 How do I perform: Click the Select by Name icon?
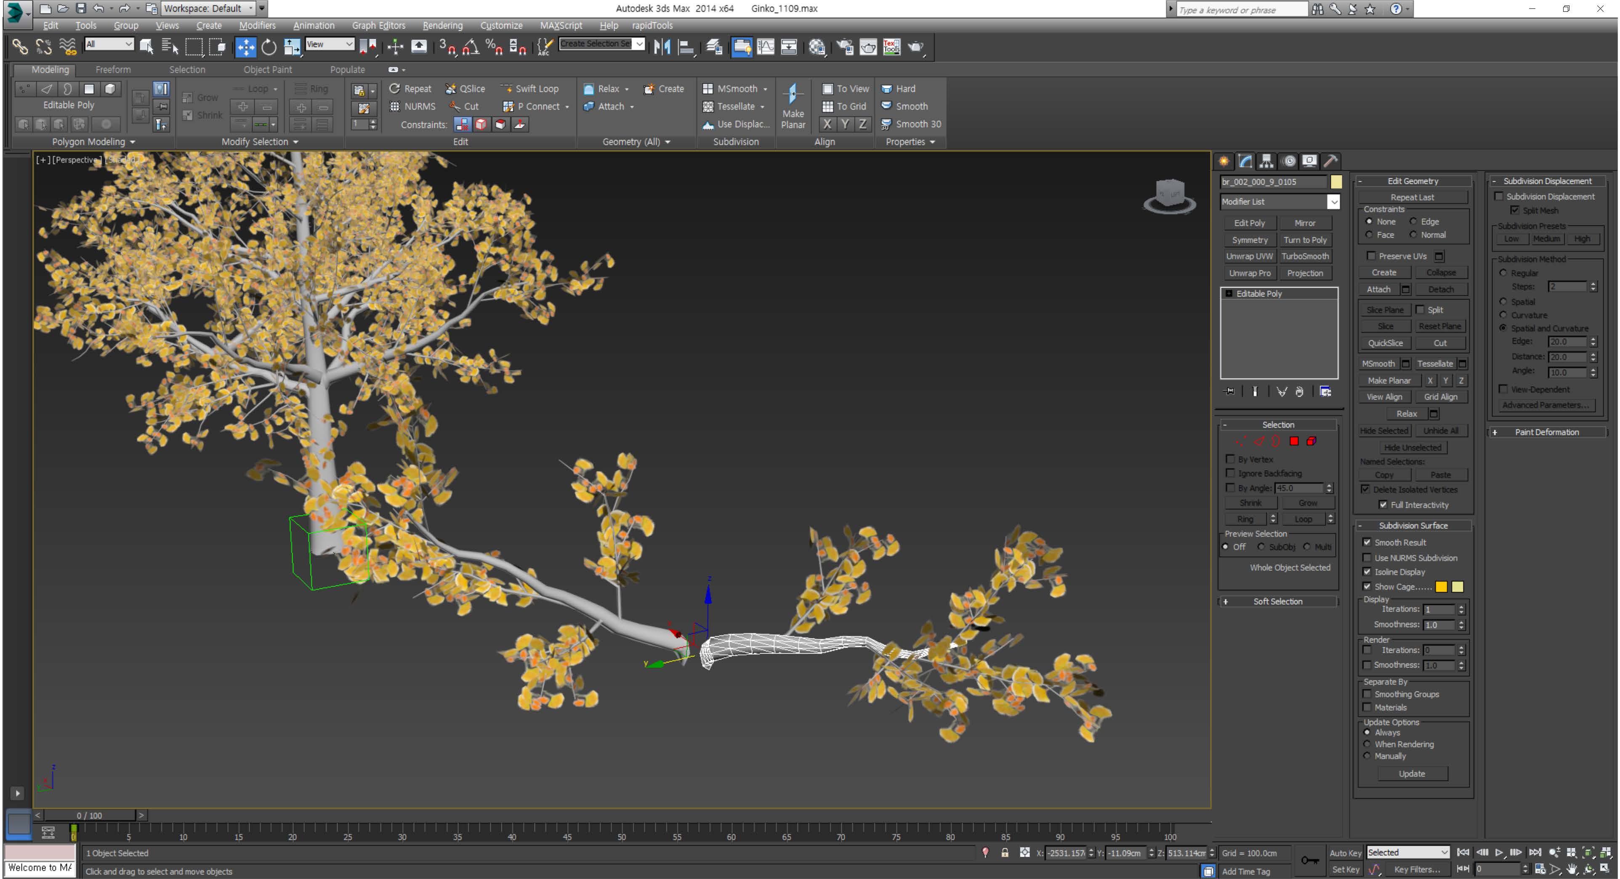(170, 47)
